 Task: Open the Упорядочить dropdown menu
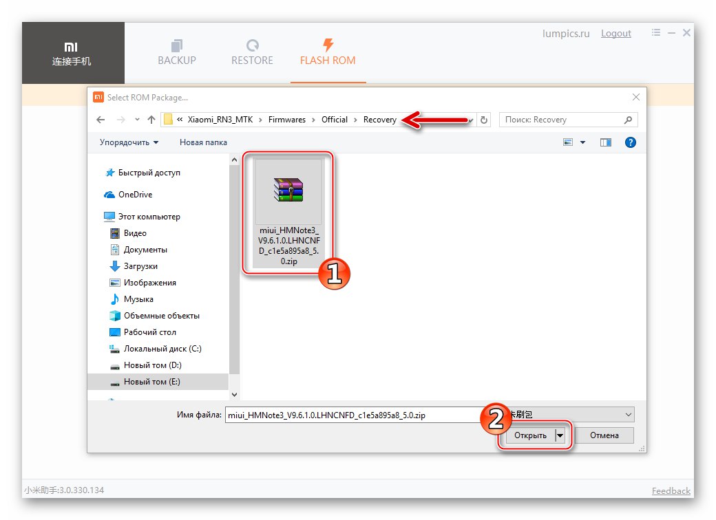click(129, 142)
